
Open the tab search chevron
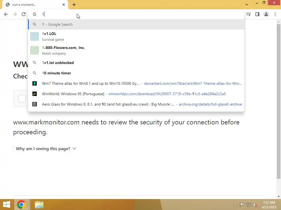click(247, 5)
